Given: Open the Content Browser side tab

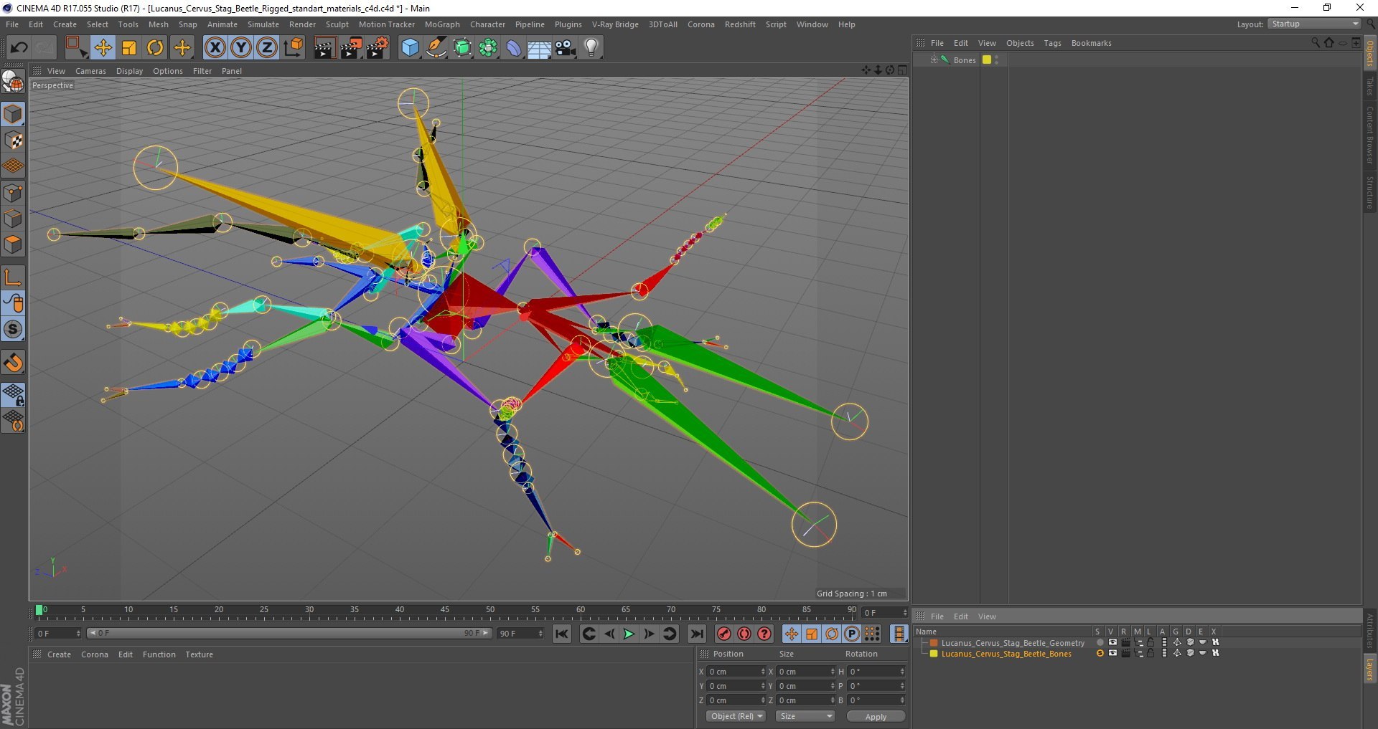Looking at the screenshot, I should (x=1369, y=135).
